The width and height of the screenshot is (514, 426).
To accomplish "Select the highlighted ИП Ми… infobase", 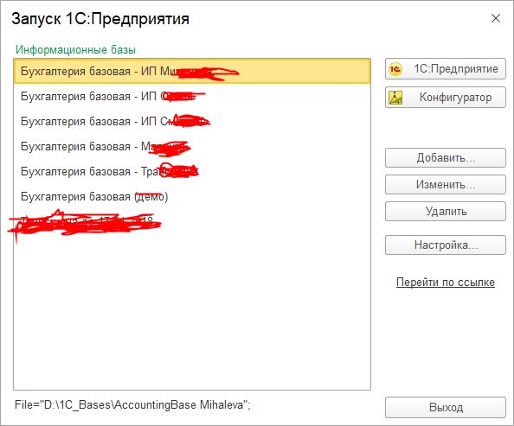I will (x=192, y=71).
